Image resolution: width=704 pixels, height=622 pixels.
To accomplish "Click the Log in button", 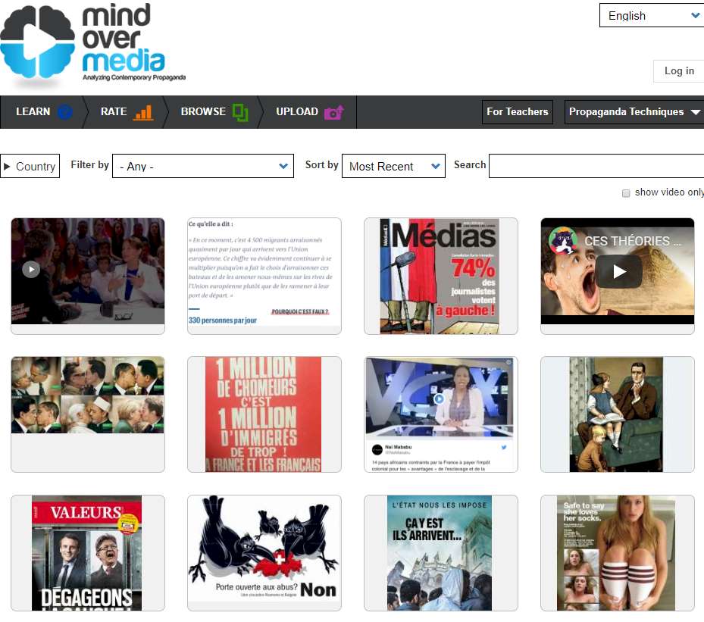I will coord(678,71).
